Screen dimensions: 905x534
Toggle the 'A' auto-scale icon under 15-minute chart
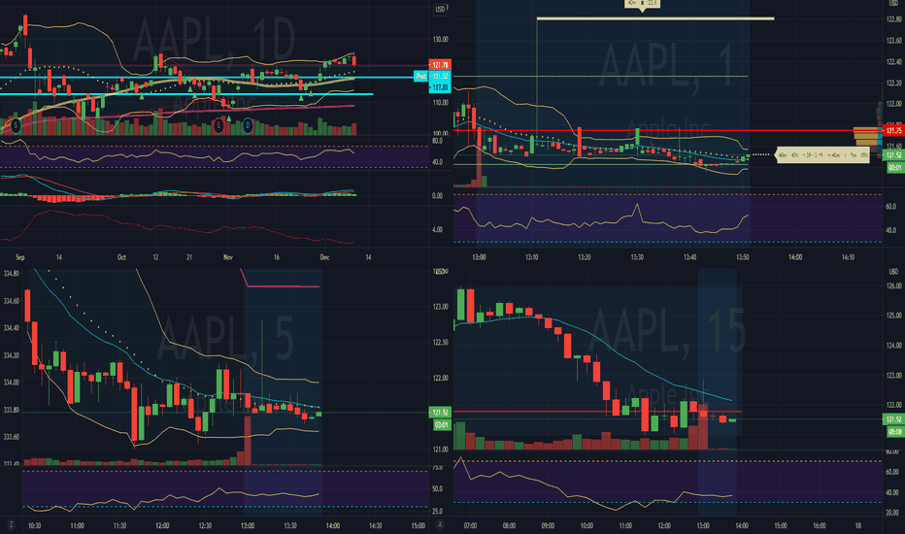(x=441, y=524)
